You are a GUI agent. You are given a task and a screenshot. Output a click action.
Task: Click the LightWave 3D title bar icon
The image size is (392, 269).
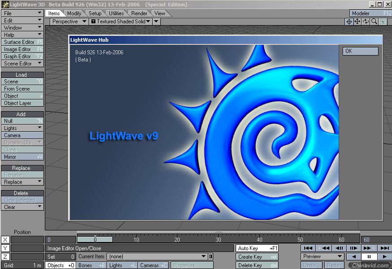5,4
